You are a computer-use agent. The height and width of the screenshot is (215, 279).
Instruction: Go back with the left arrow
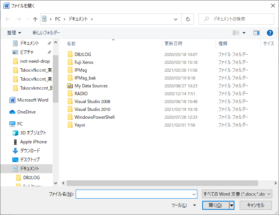coord(7,19)
